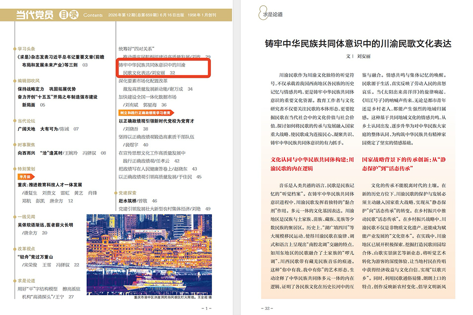Click the orange 半月谈 tag

26,177
